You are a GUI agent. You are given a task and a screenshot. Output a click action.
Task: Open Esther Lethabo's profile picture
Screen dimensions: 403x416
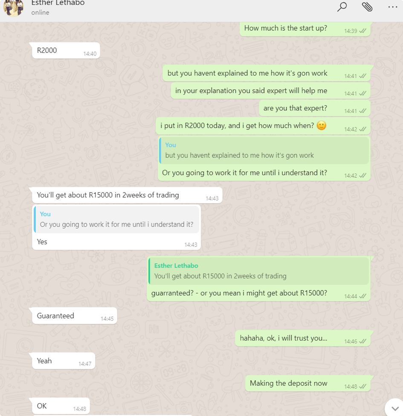[14, 7]
